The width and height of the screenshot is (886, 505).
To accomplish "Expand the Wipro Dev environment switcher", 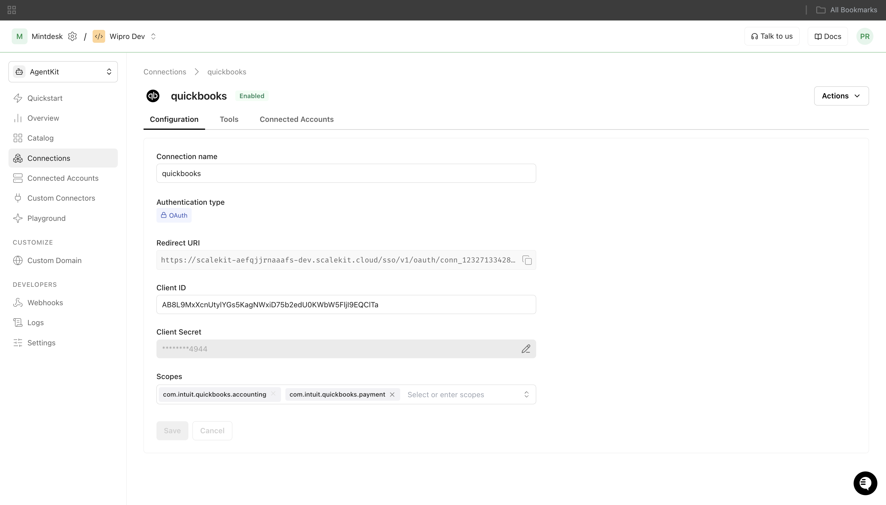I will click(x=153, y=36).
